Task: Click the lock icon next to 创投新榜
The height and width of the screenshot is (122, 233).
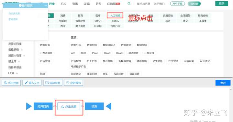Action: tap(22, 50)
